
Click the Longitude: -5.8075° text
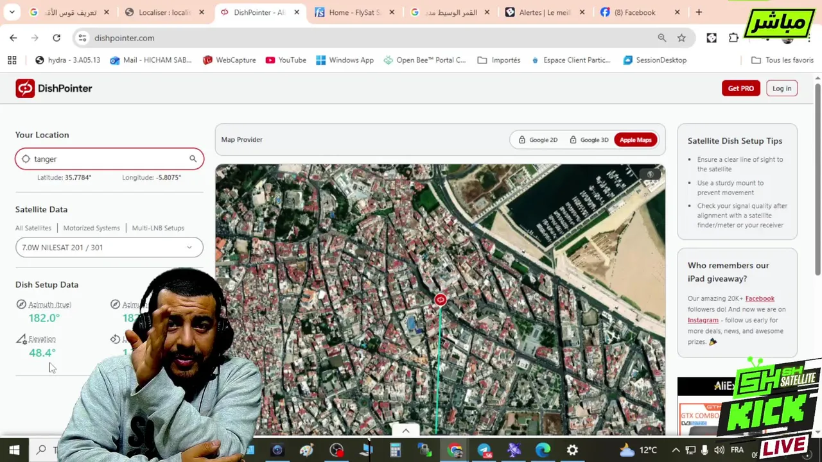[x=152, y=178]
